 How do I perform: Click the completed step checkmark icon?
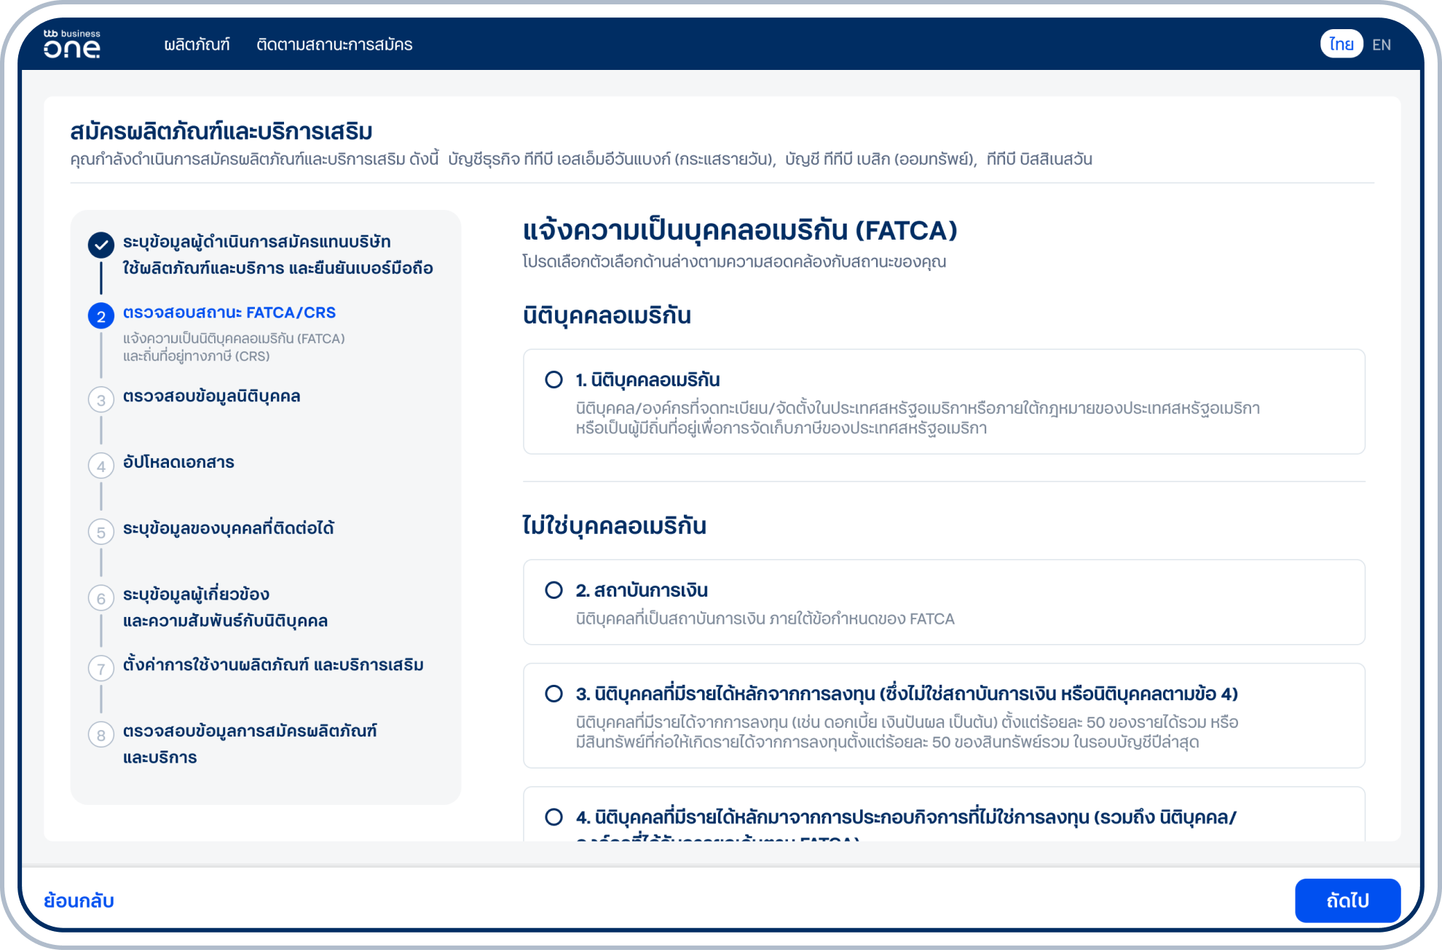(x=101, y=245)
